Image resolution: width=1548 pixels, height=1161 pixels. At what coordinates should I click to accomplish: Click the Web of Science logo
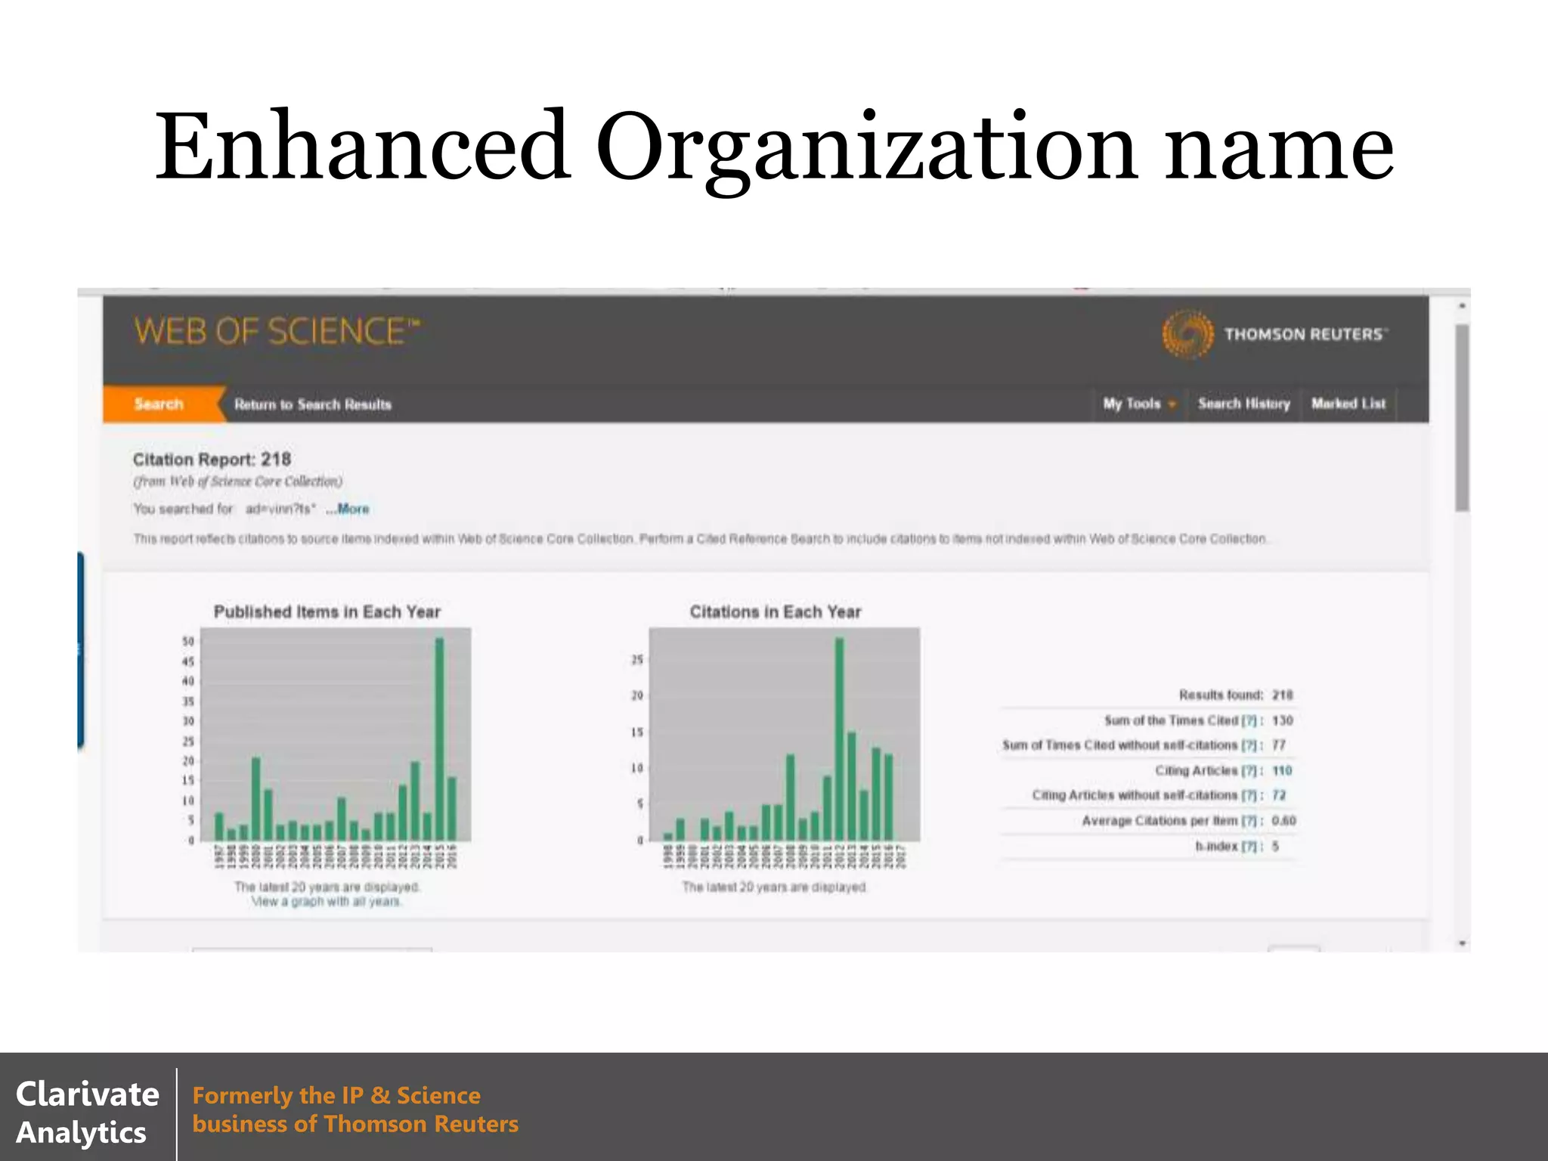coord(277,332)
